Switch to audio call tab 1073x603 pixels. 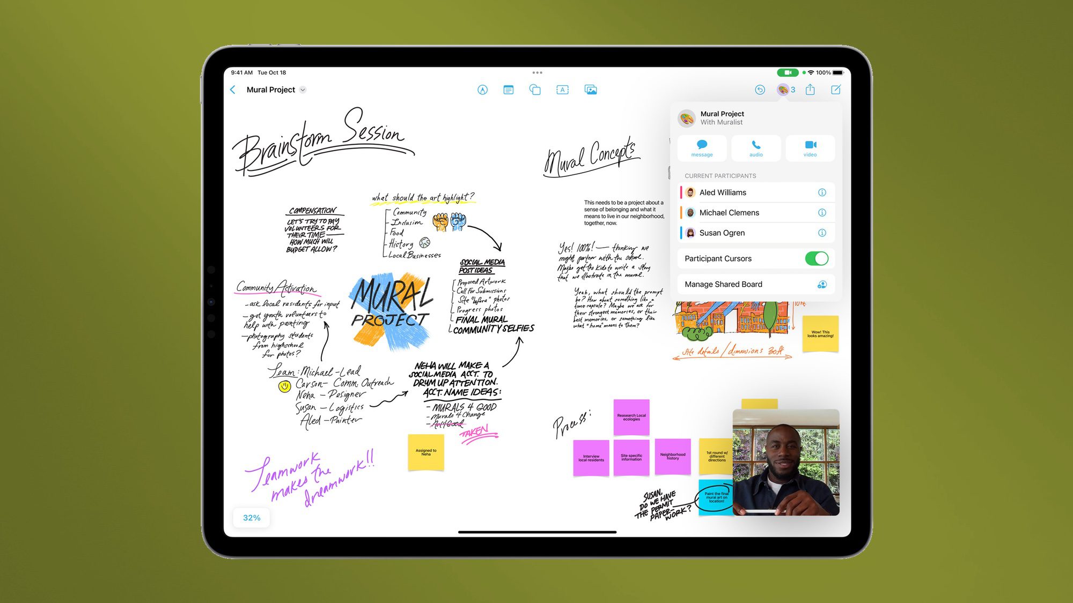(x=755, y=147)
